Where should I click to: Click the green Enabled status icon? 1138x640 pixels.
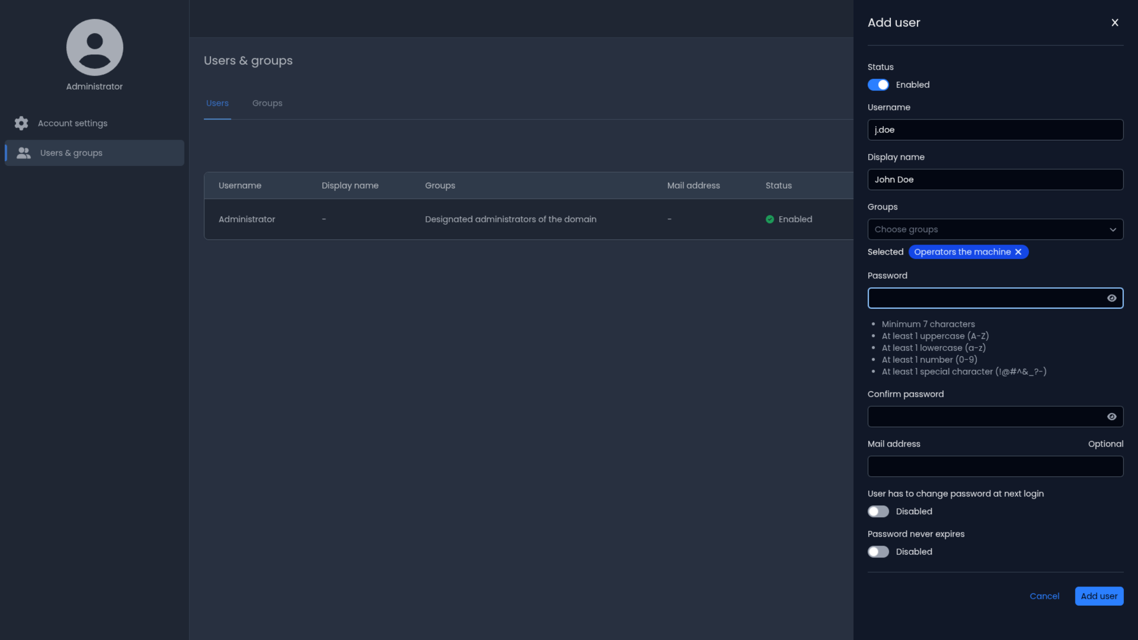(770, 219)
